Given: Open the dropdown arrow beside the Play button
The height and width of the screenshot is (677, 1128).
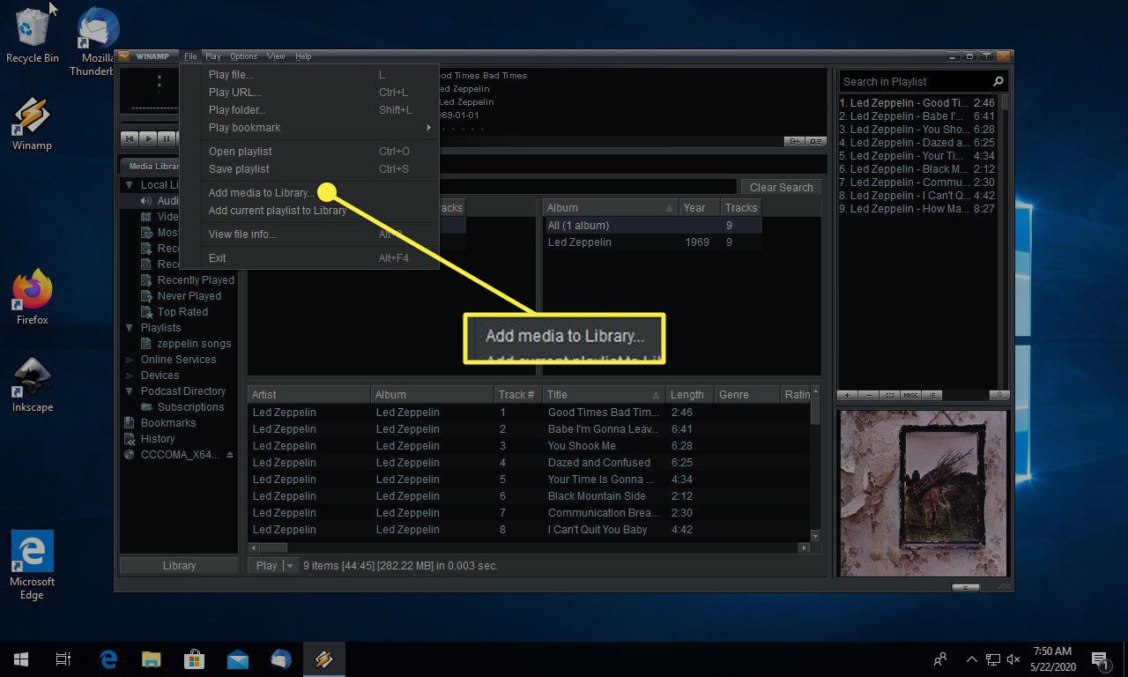Looking at the screenshot, I should click(290, 566).
